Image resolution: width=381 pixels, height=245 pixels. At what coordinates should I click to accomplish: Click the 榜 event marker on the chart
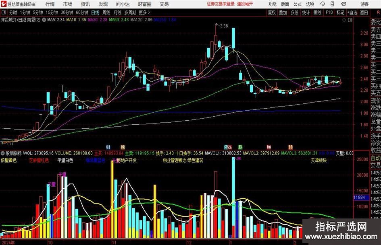click(x=123, y=147)
